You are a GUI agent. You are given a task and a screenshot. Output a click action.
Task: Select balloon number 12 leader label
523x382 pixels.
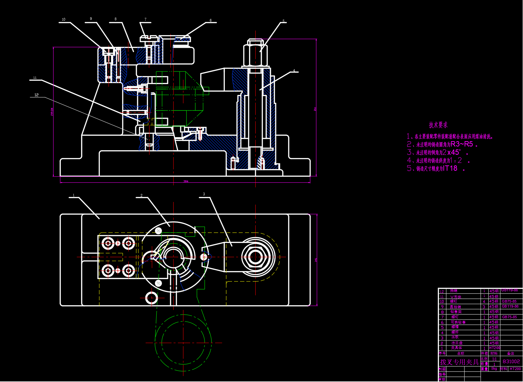[x=37, y=95]
